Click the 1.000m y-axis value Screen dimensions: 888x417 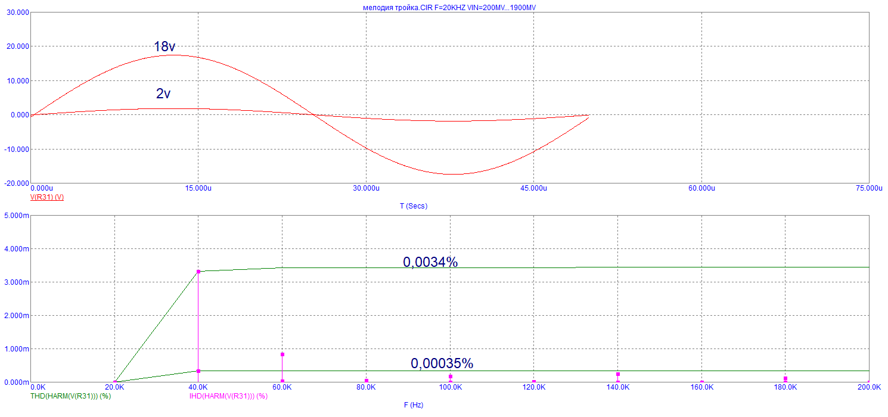[16, 349]
